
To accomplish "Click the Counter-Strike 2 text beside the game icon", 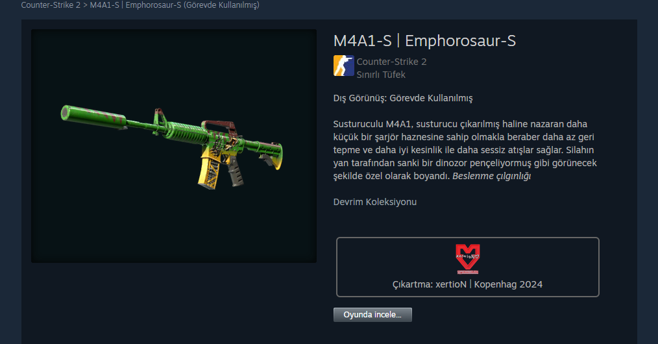I will [391, 62].
